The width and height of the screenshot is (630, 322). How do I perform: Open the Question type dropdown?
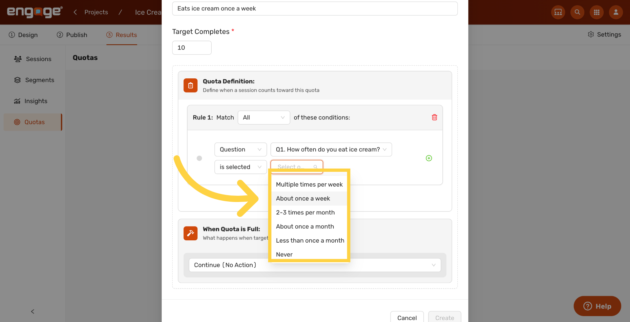[x=241, y=150]
